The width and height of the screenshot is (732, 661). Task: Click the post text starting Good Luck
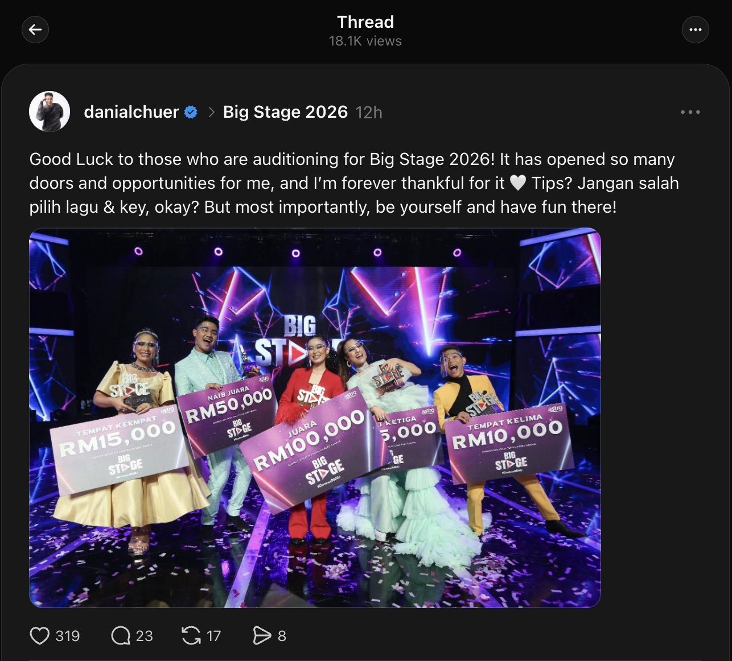[x=353, y=183]
